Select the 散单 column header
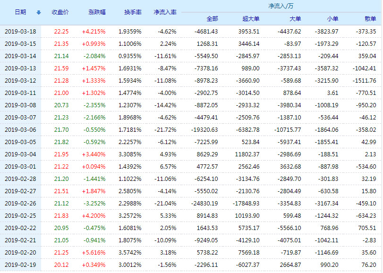383x273 pixels. pyautogui.click(x=370, y=19)
